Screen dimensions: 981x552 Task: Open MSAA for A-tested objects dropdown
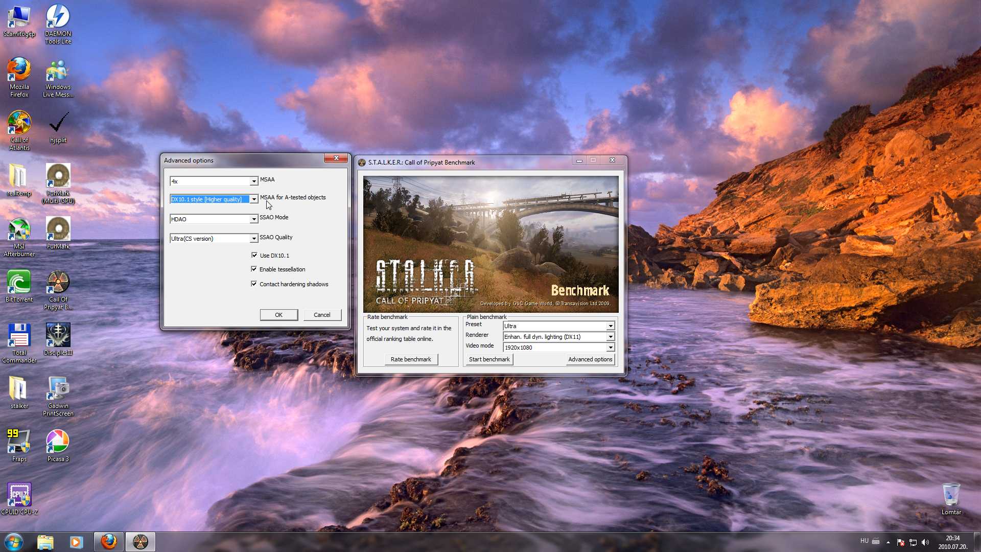pyautogui.click(x=214, y=199)
